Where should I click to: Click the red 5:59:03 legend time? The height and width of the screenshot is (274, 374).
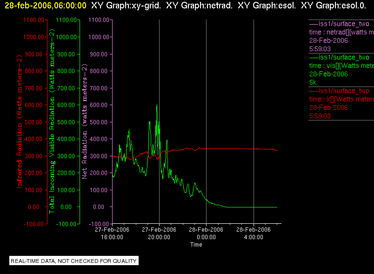pos(320,116)
